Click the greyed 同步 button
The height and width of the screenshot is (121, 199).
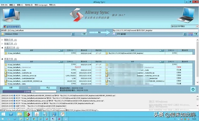click(x=30, y=88)
